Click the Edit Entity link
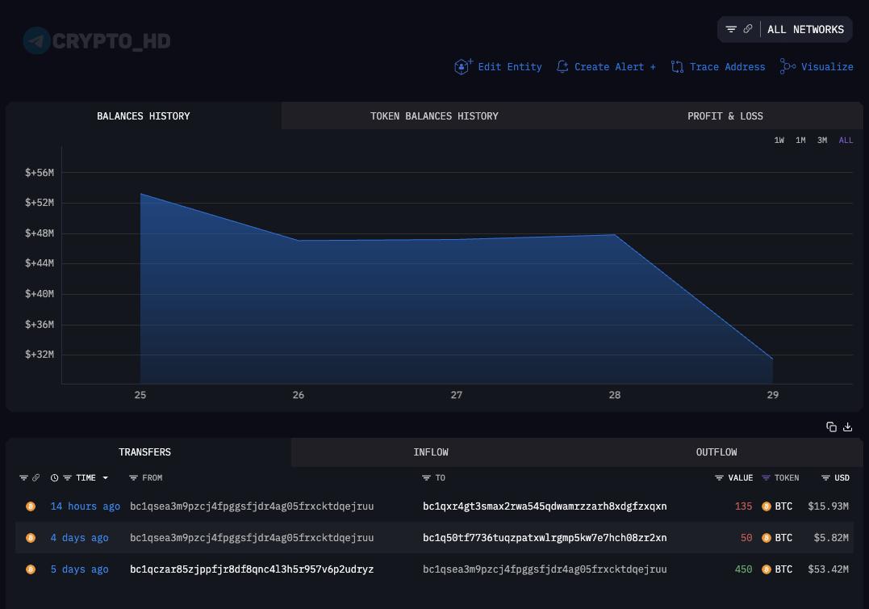The width and height of the screenshot is (869, 609). (x=510, y=66)
